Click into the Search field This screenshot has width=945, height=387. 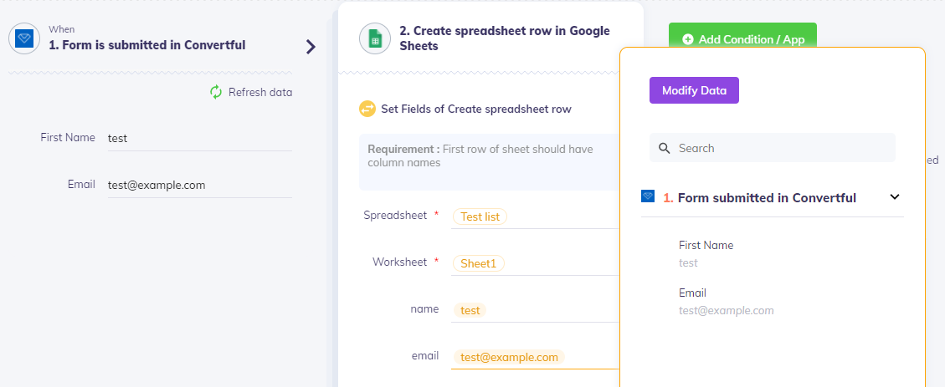point(772,148)
